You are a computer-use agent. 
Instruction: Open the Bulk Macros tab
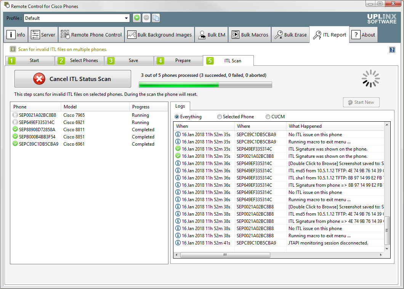(250, 35)
